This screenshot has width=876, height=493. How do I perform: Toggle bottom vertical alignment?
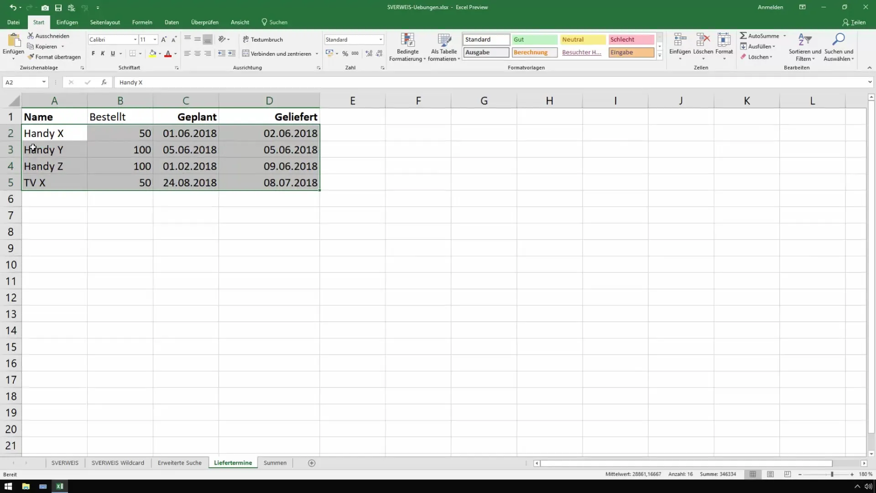point(208,39)
